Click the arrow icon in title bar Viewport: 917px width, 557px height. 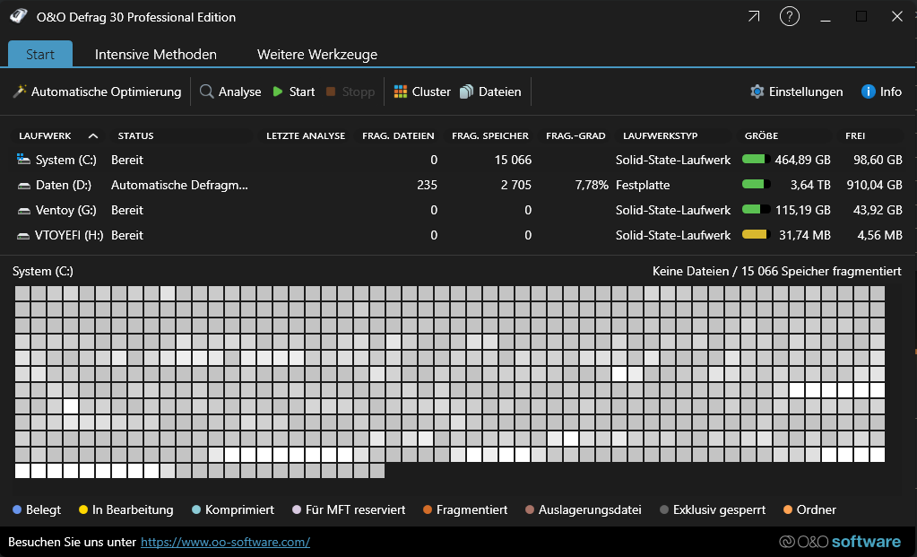click(753, 17)
